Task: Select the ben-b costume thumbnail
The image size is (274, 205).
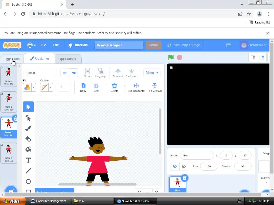Action: pos(9,102)
